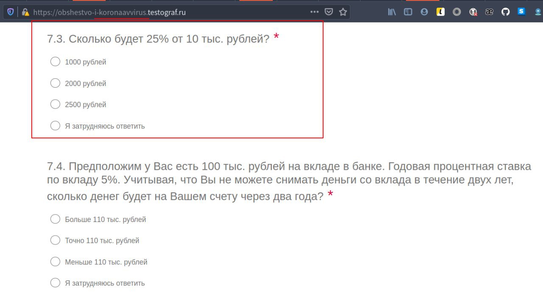
Task: Save page to Pocket icon
Action: click(x=329, y=12)
